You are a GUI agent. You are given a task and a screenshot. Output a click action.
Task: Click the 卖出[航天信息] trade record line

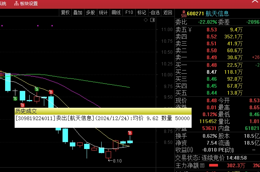(102, 118)
